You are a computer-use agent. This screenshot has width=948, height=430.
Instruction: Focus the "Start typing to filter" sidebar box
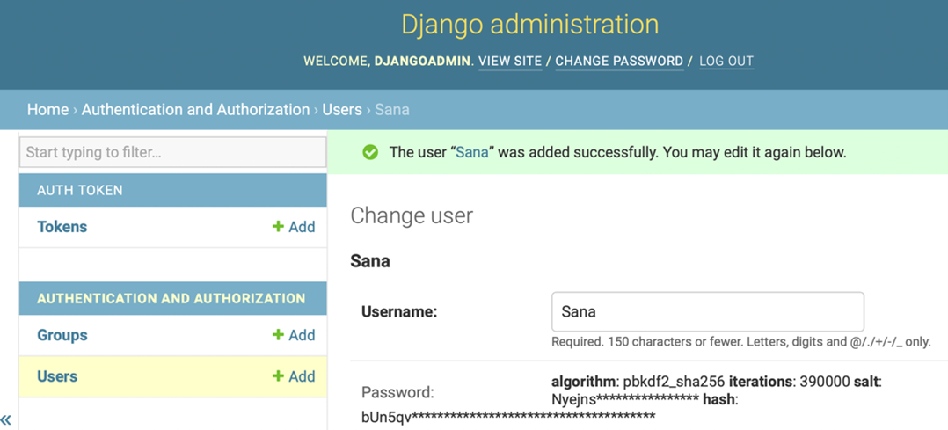172,152
